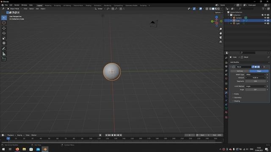Open Object Mode dropdown

(14, 8)
